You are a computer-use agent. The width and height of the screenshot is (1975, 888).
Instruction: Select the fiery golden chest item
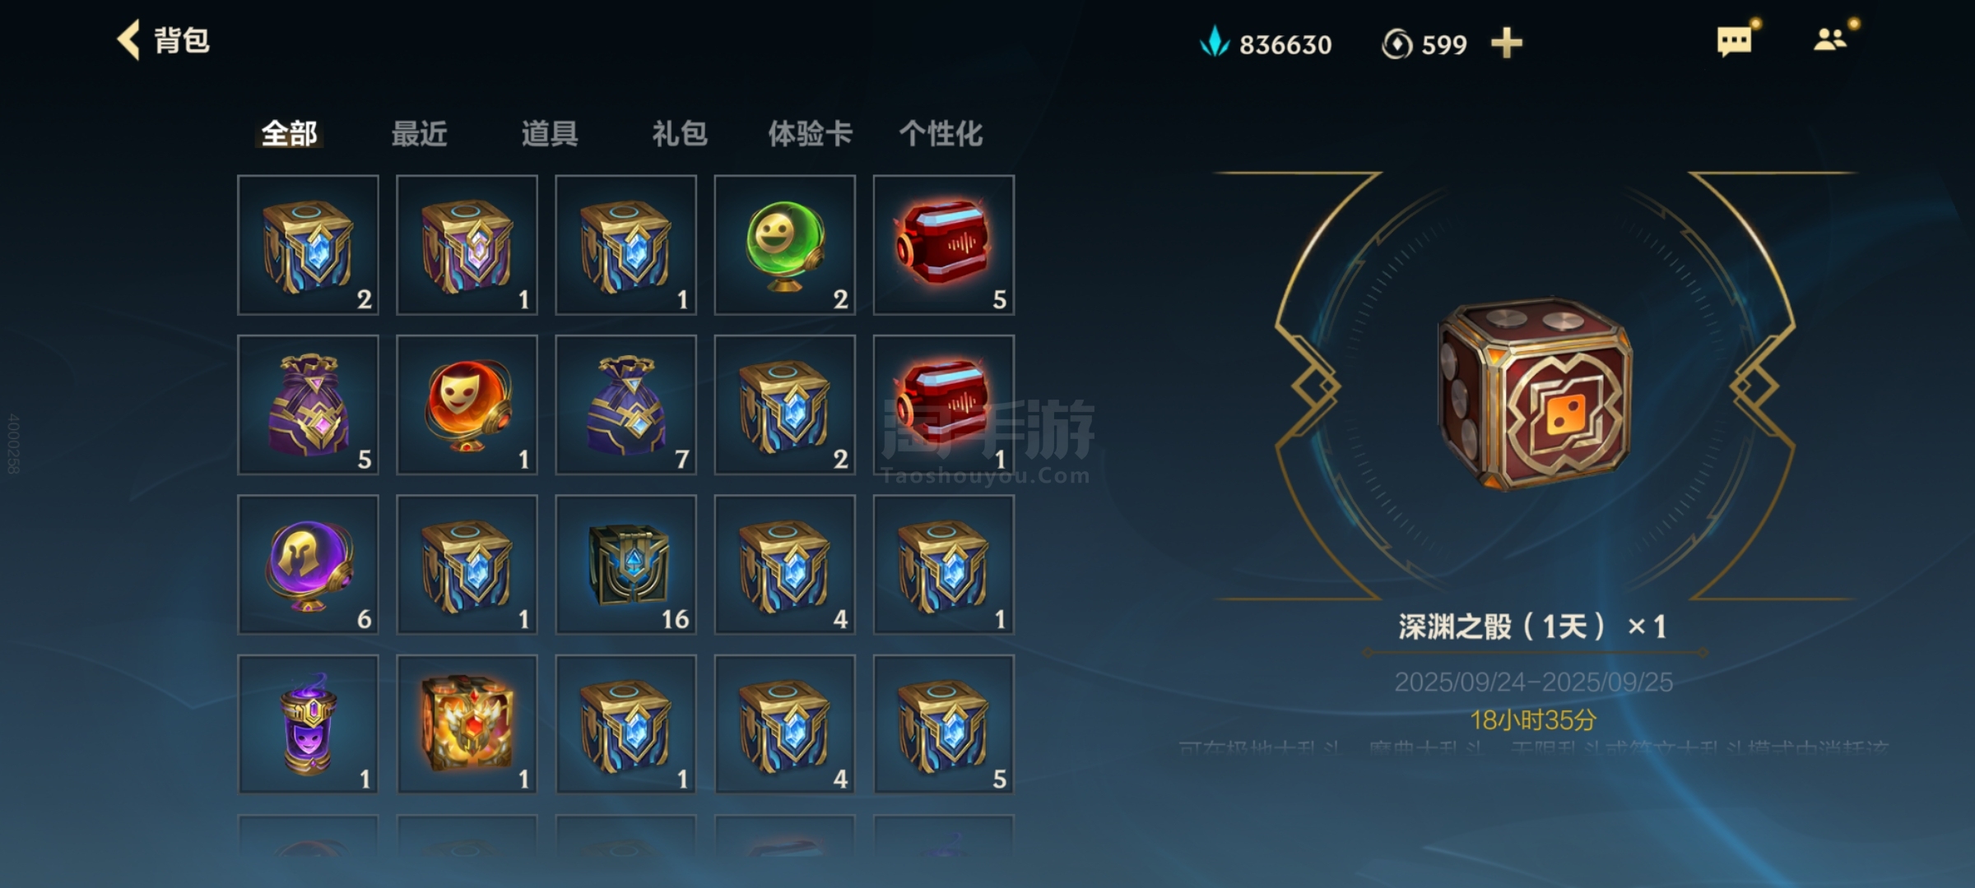(x=467, y=724)
